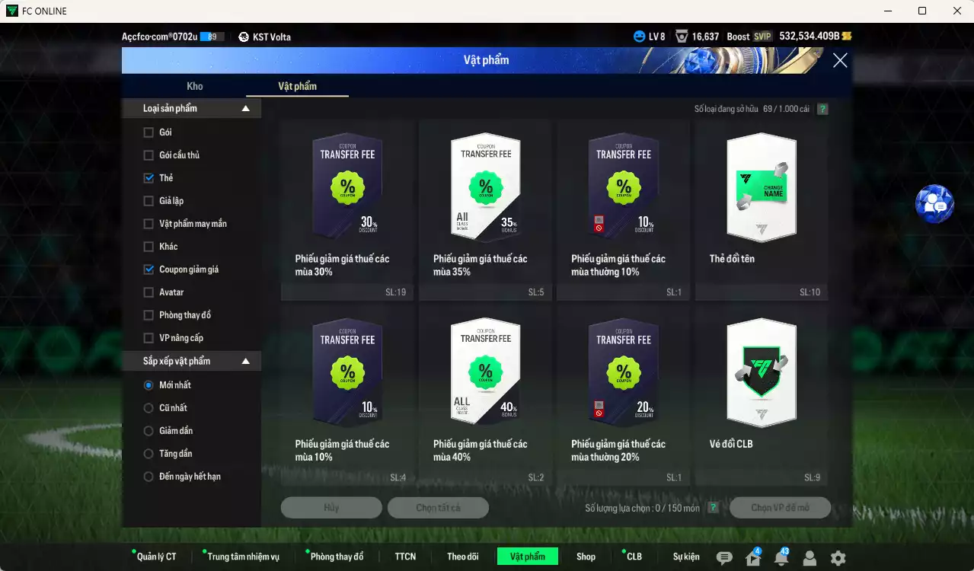This screenshot has width=974, height=571.
Task: Select the Cũ nhất sorting radio button
Action: [148, 407]
